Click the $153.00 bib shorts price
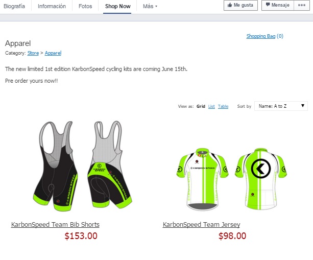 (81, 236)
